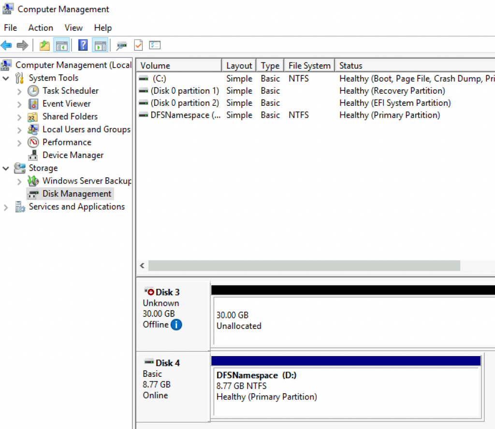This screenshot has height=429, width=495.
Task: Click the Local Users and Groups icon
Action: pos(33,129)
